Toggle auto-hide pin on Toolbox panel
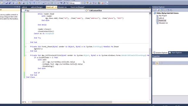 [17, 7]
